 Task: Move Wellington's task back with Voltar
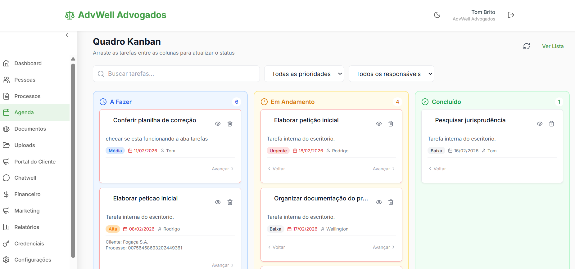tap(276, 247)
